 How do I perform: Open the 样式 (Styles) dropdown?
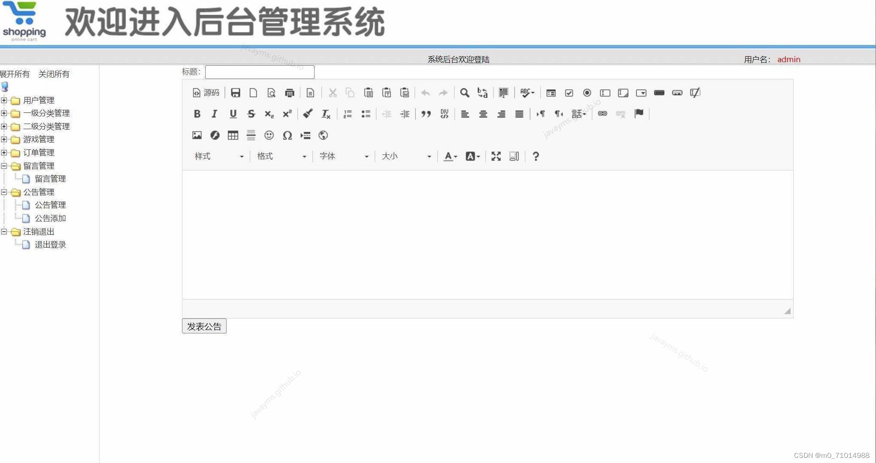[x=219, y=156]
